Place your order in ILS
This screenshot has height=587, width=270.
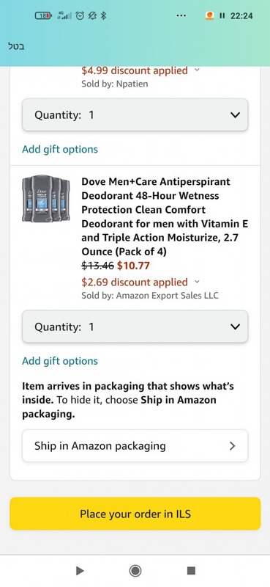click(135, 514)
